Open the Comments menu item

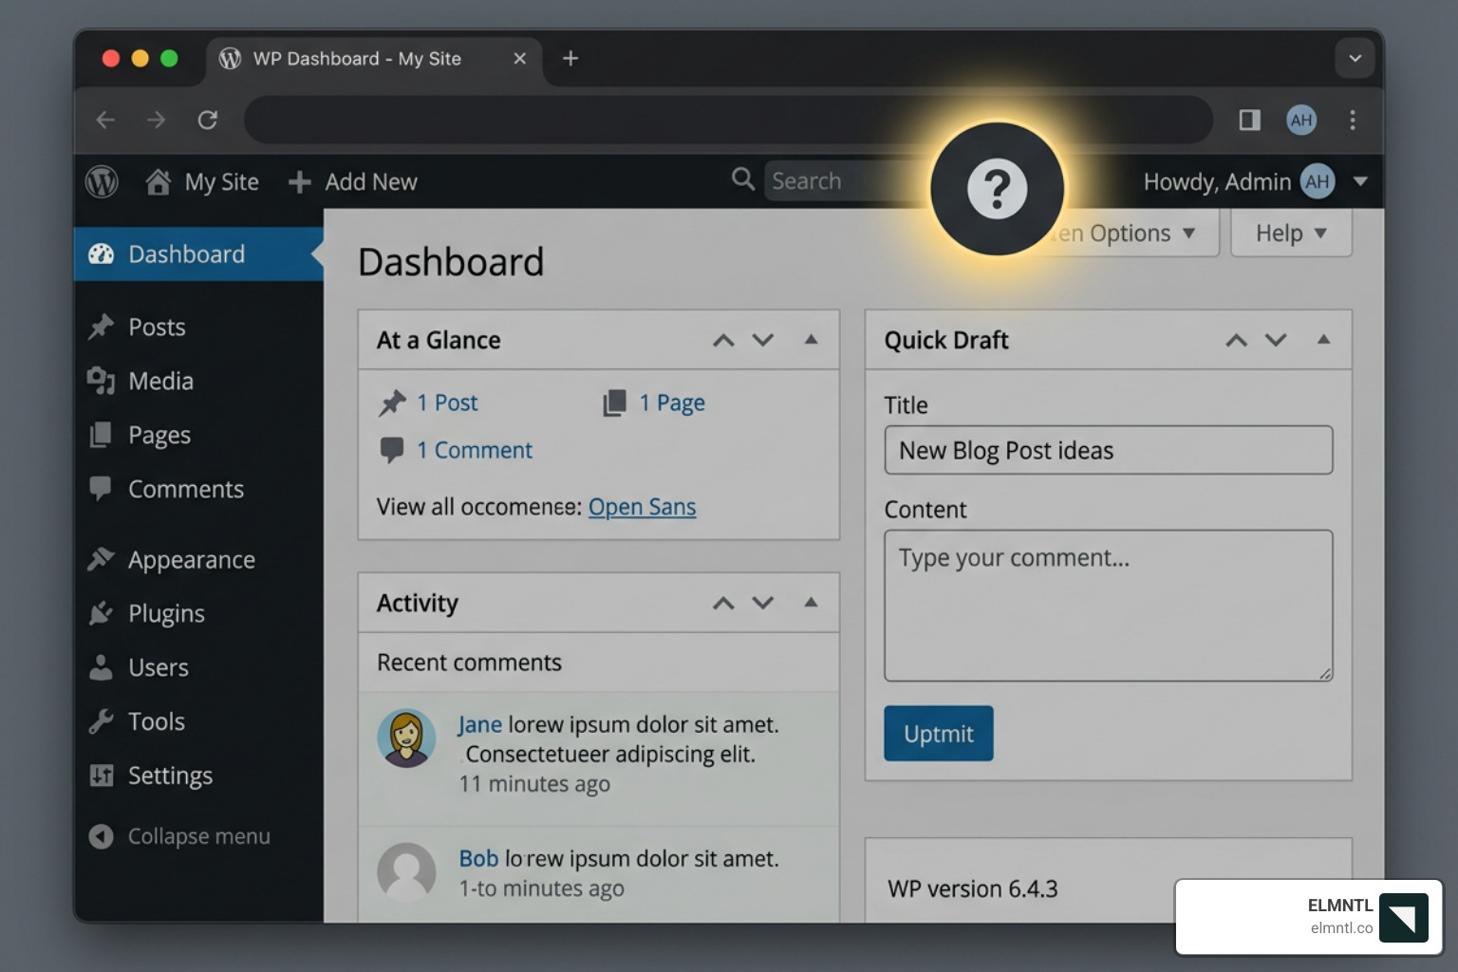pyautogui.click(x=186, y=489)
